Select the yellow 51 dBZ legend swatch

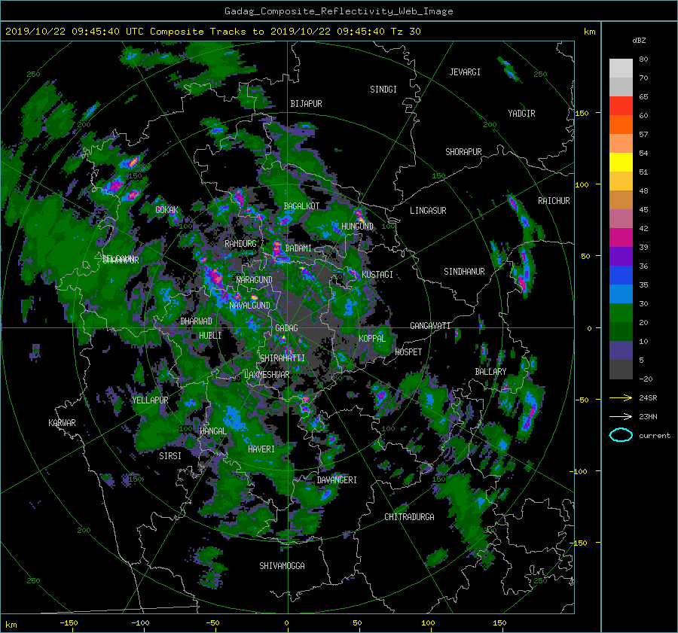621,163
